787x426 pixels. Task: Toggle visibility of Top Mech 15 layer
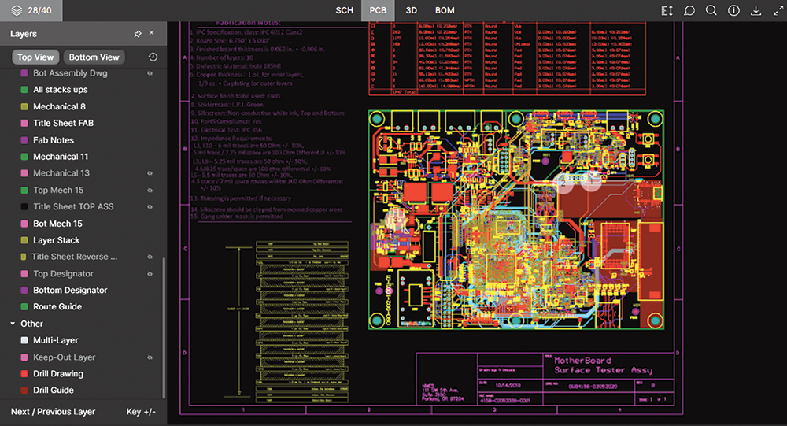150,191
